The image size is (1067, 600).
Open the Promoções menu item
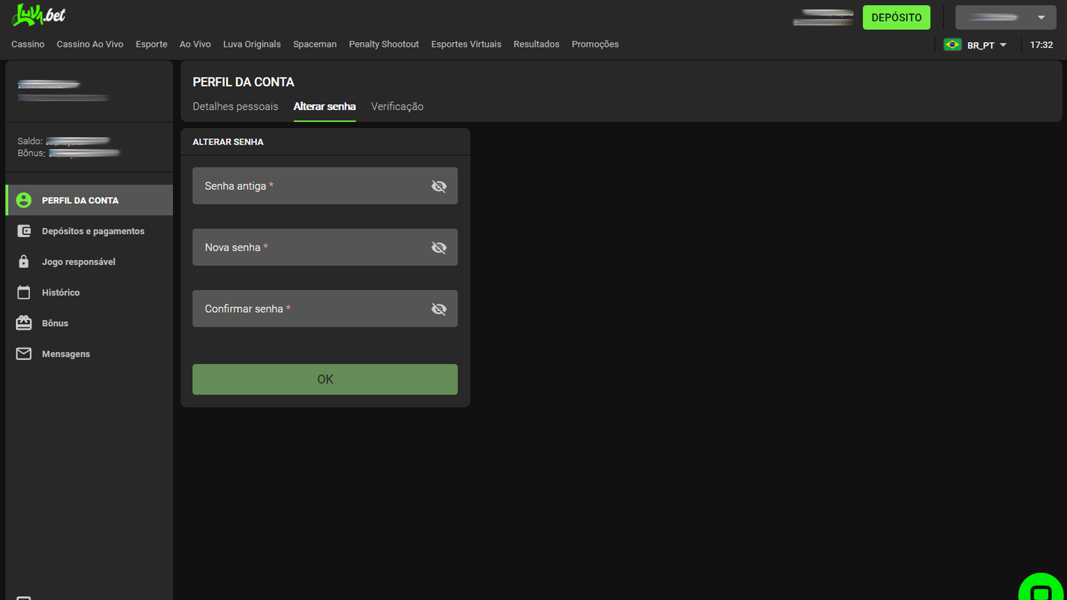coord(595,44)
